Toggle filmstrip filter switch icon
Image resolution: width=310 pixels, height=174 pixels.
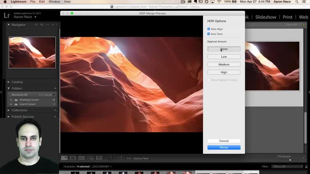pyautogui.click(x=306, y=166)
